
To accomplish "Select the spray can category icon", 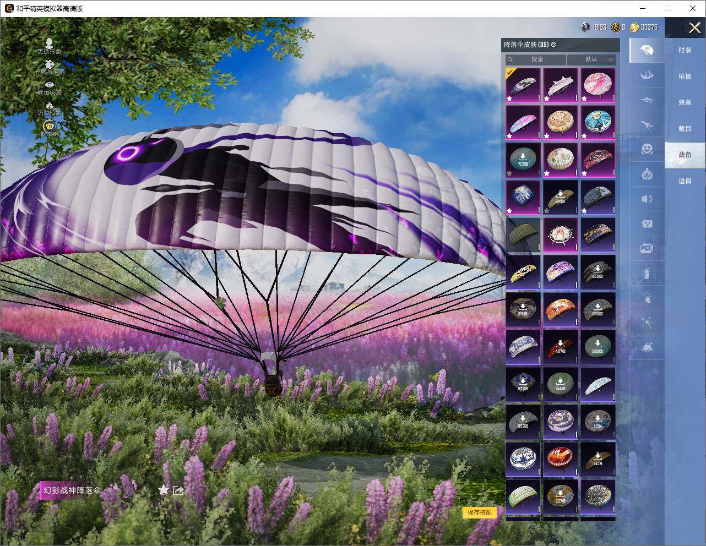I will click(647, 273).
